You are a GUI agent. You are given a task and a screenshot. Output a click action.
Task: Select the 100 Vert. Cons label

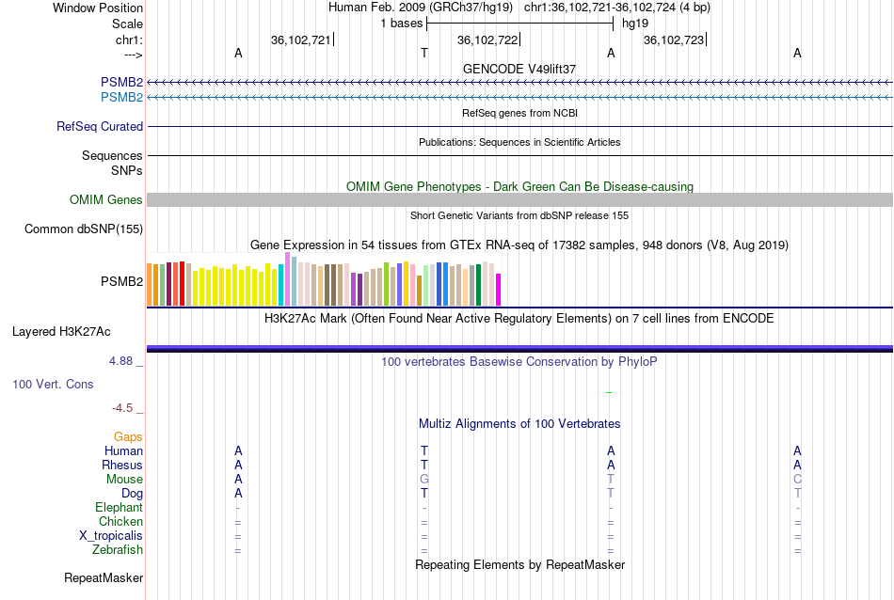pyautogui.click(x=53, y=384)
